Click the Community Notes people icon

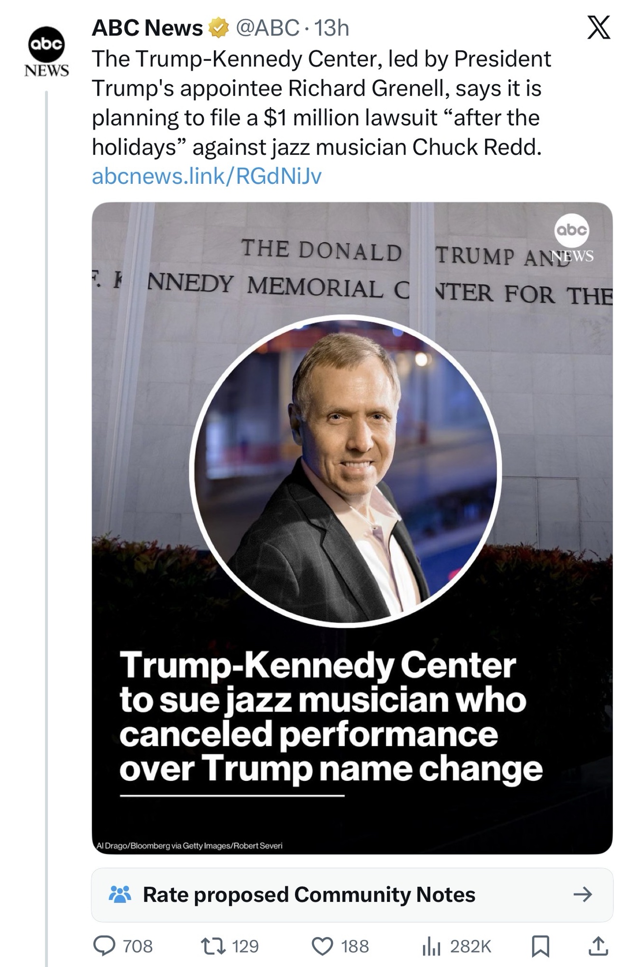pyautogui.click(x=120, y=894)
